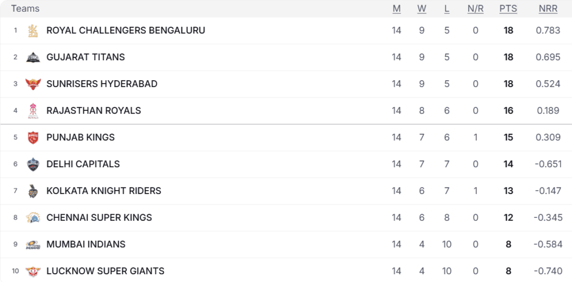
Task: Click the NRR column header
Action: (549, 9)
